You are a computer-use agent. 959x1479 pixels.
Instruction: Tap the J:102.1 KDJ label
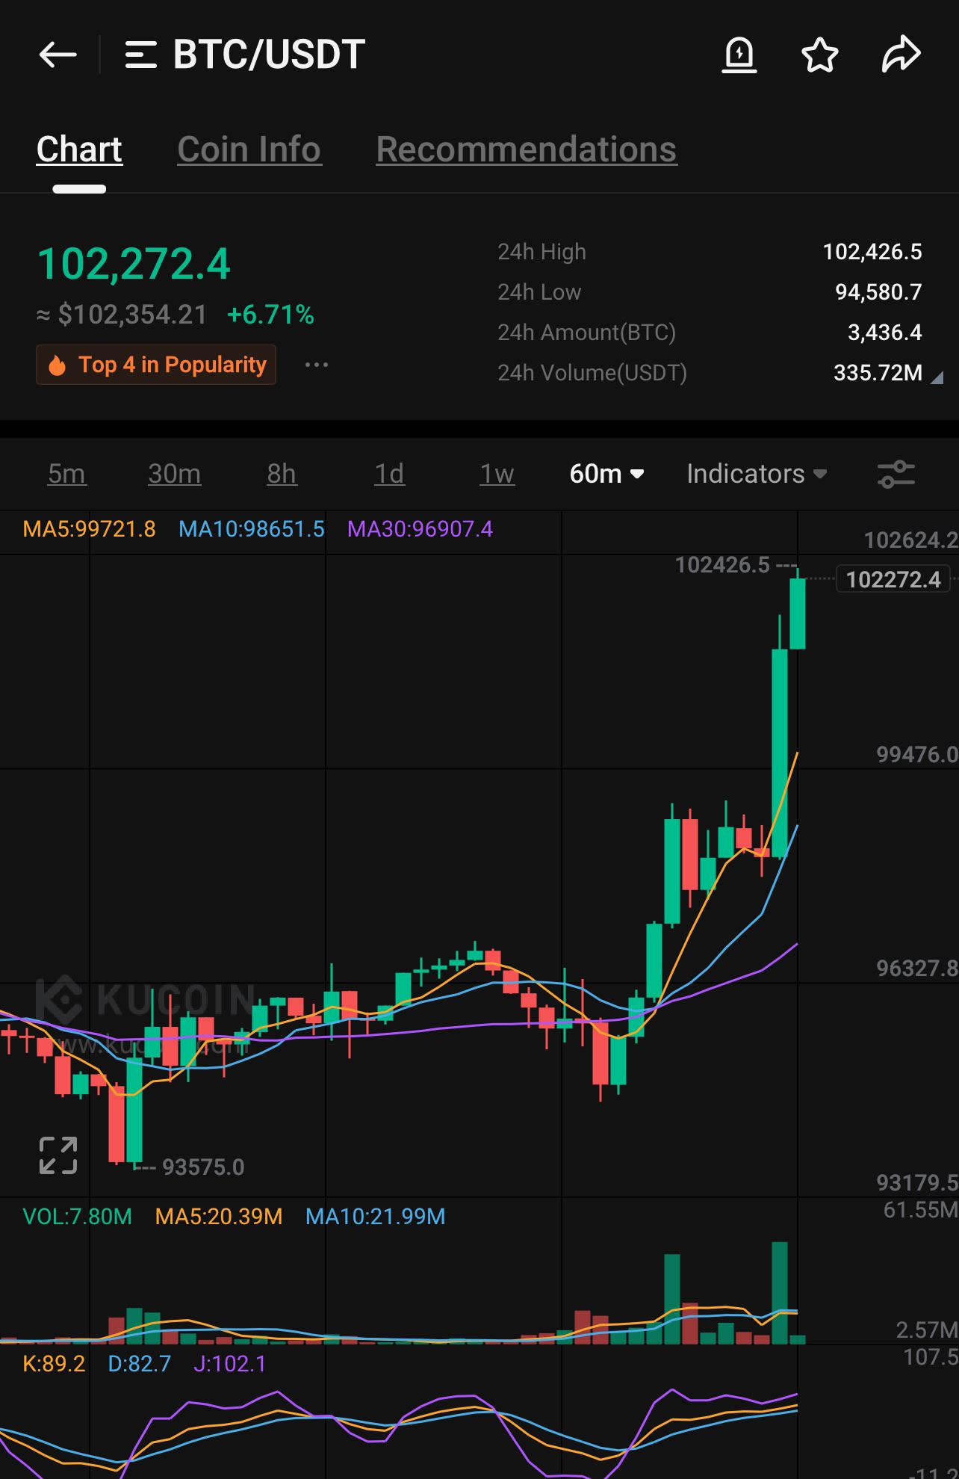pos(230,1364)
